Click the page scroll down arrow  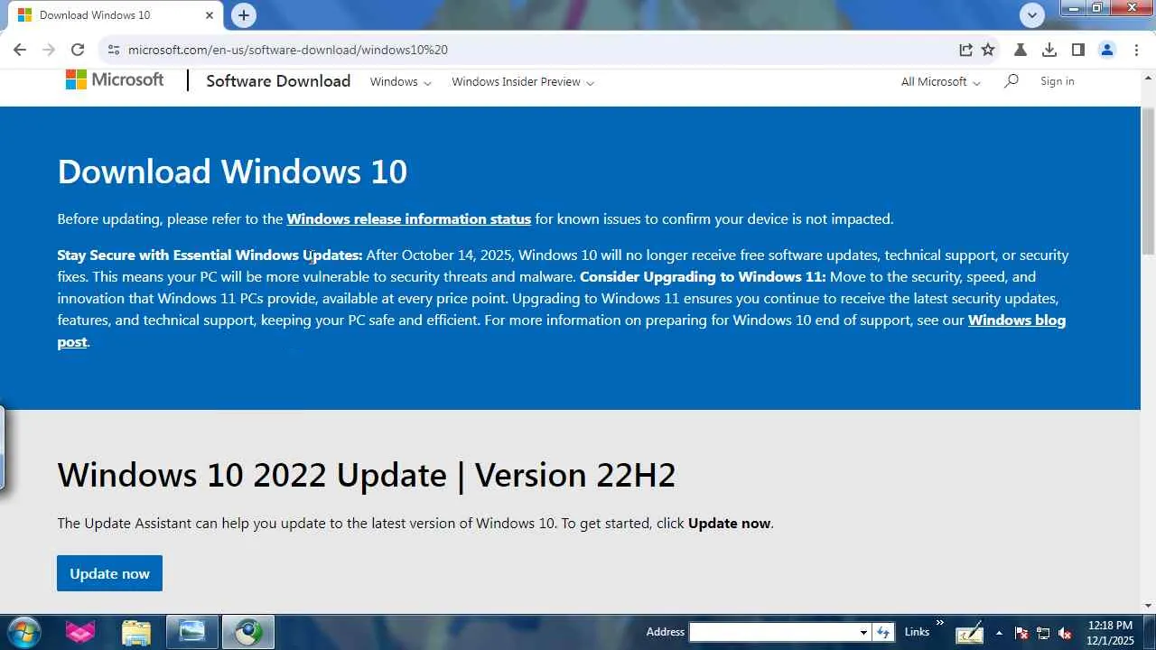[1148, 606]
